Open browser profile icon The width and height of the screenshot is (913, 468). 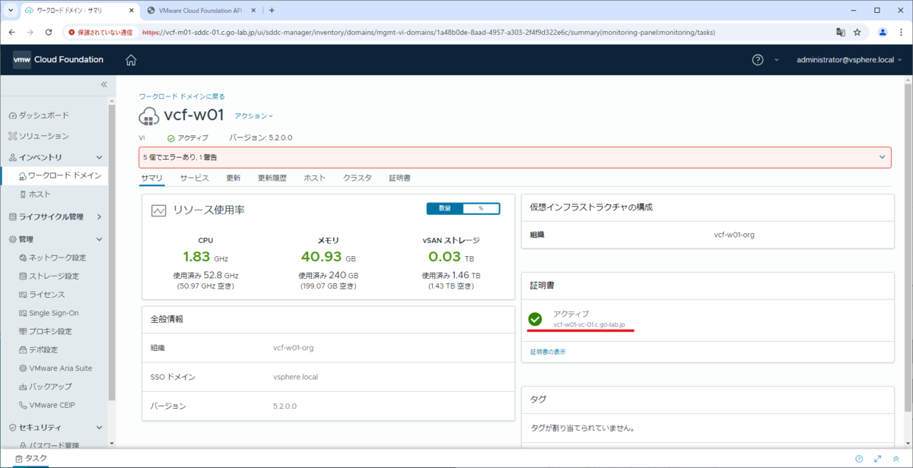click(883, 33)
